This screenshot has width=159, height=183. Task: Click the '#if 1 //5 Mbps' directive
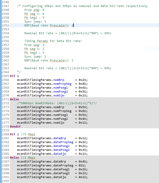click(x=23, y=134)
